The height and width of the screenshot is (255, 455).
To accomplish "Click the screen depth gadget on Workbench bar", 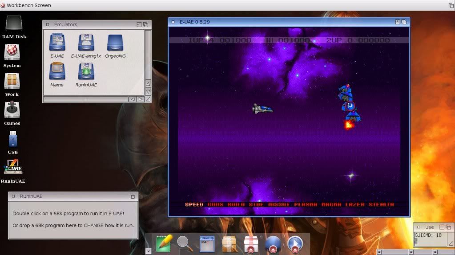I will click(451, 5).
